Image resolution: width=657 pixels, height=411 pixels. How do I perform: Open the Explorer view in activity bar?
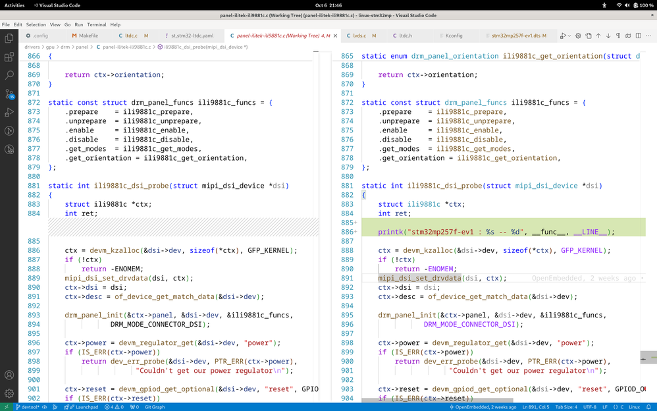[x=9, y=38]
